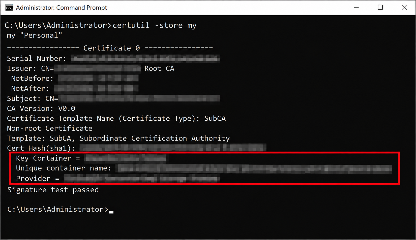Click the "Cert Hash(sha1):" label
This screenshot has height=240, width=416.
(x=41, y=148)
